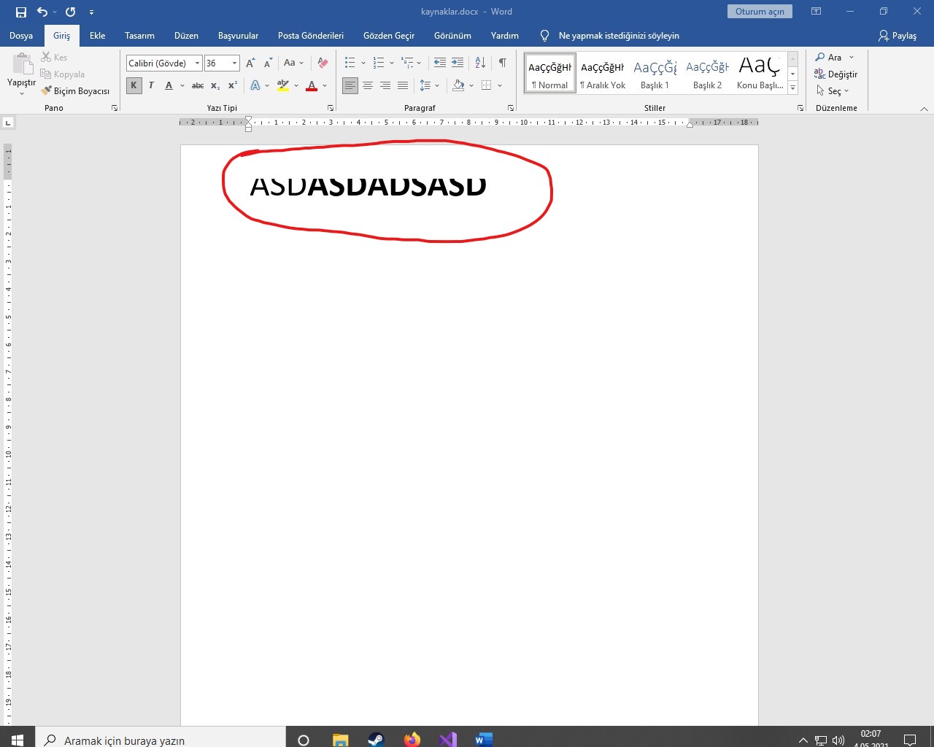Click the Sort A-Z icon
The width and height of the screenshot is (934, 747).
tap(480, 63)
